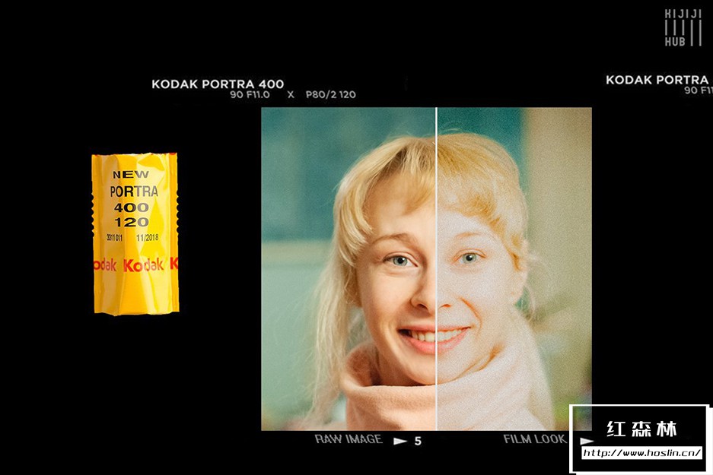Image resolution: width=713 pixels, height=475 pixels.
Task: Click the film-look half of the portrait
Action: pyautogui.click(x=514, y=268)
